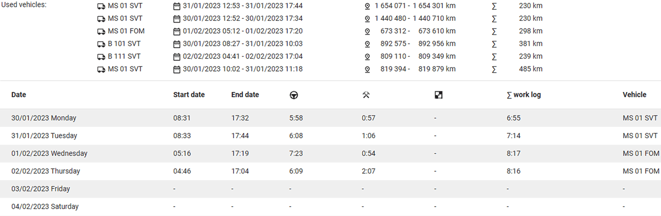Click the calendar icon for 02/02/2023 04:41 entry

(177, 57)
